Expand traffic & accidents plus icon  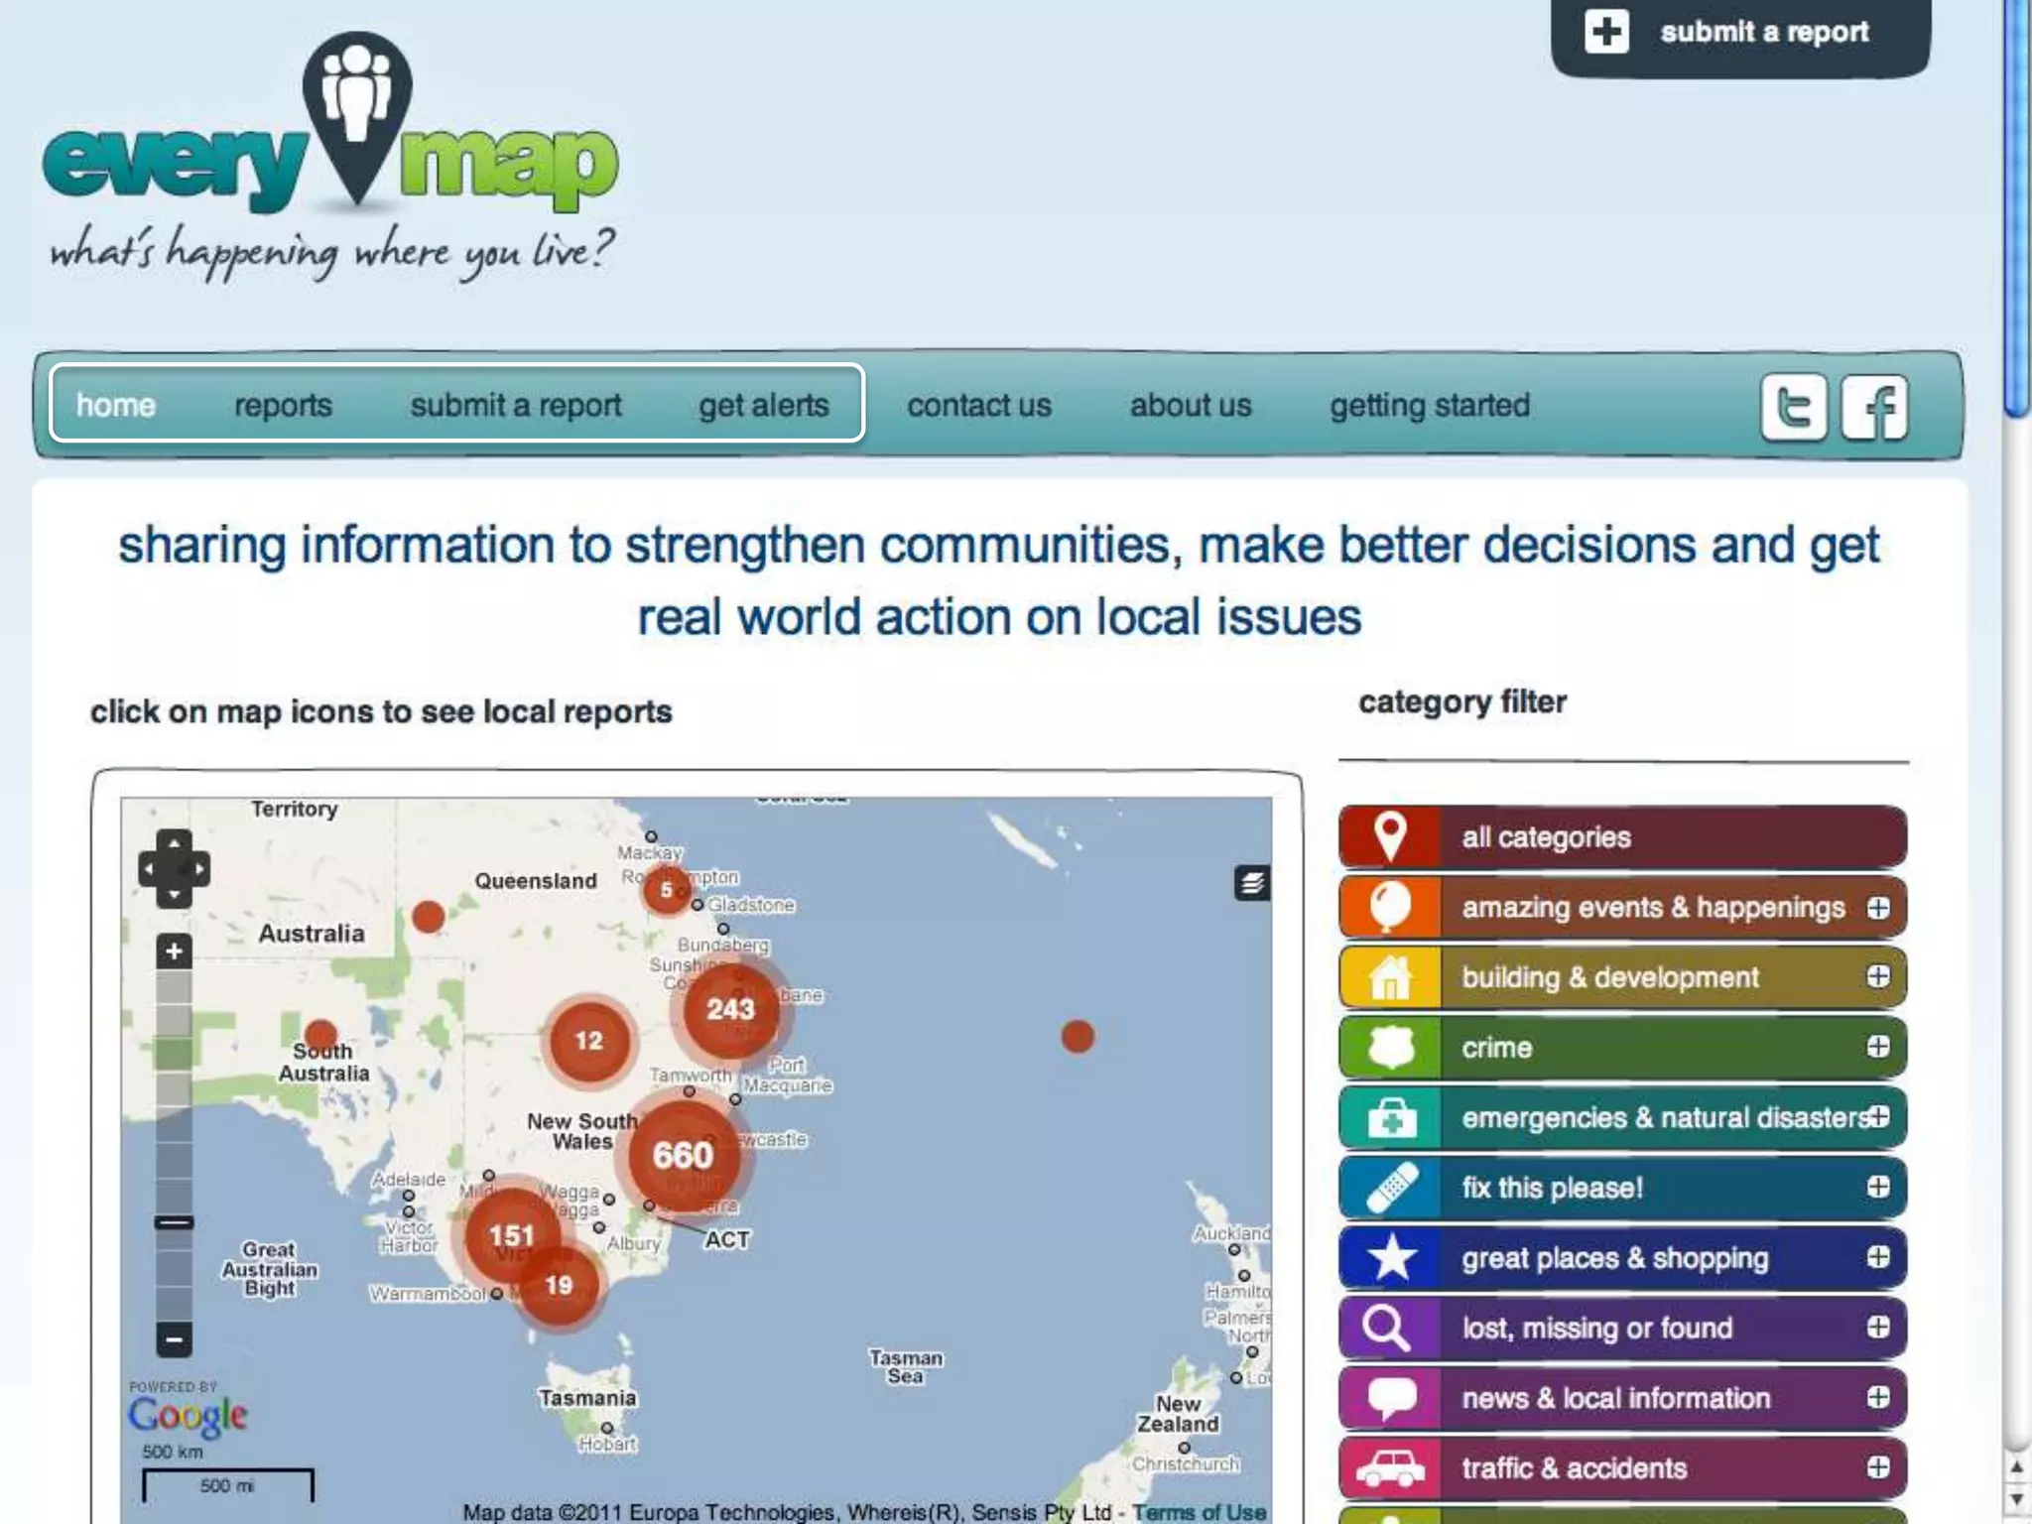click(1877, 1467)
